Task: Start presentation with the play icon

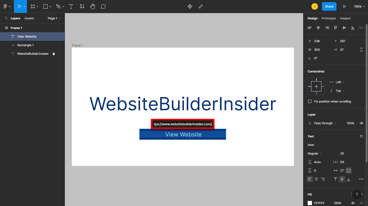Action: (x=345, y=6)
